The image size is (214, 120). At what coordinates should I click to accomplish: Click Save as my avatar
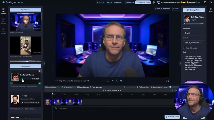162,9
